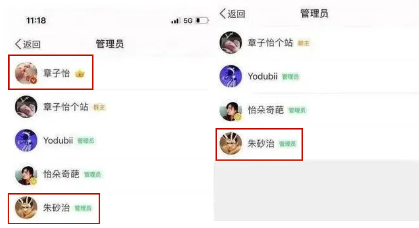Click the 管理员 tag beside Yodubii on the right
419x228 pixels.
tap(290, 77)
